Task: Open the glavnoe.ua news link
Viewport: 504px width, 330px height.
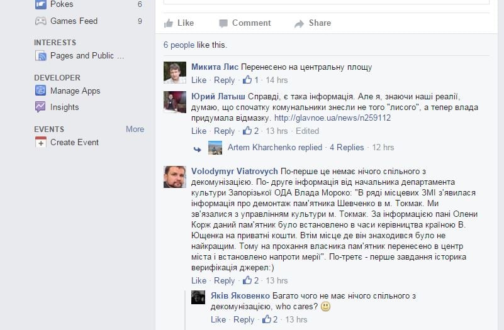Action: (x=332, y=118)
